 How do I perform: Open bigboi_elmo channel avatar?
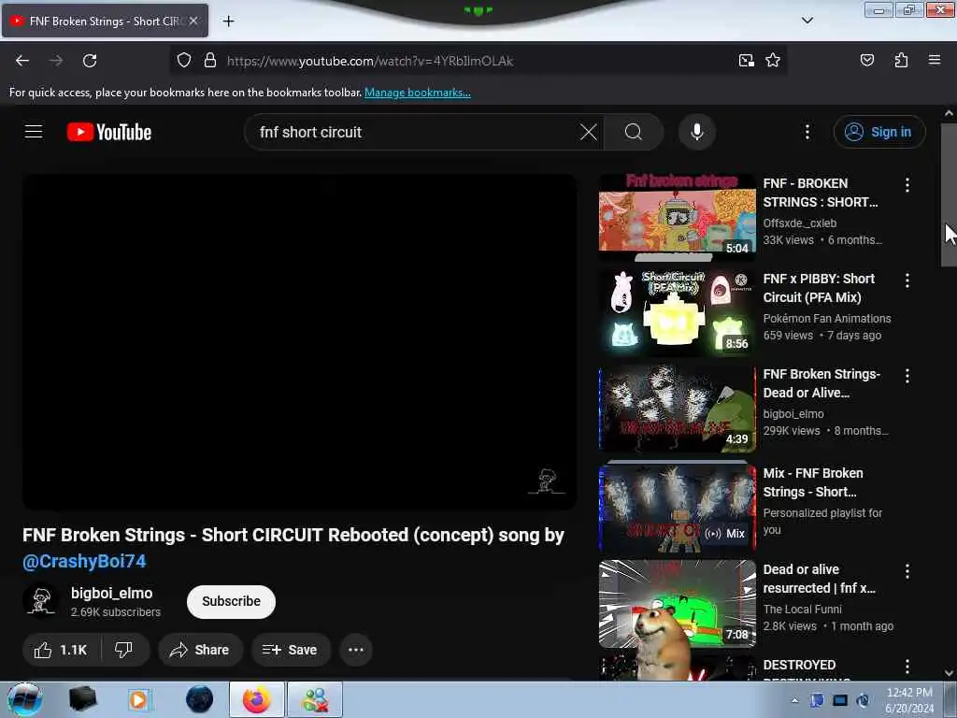pos(41,601)
